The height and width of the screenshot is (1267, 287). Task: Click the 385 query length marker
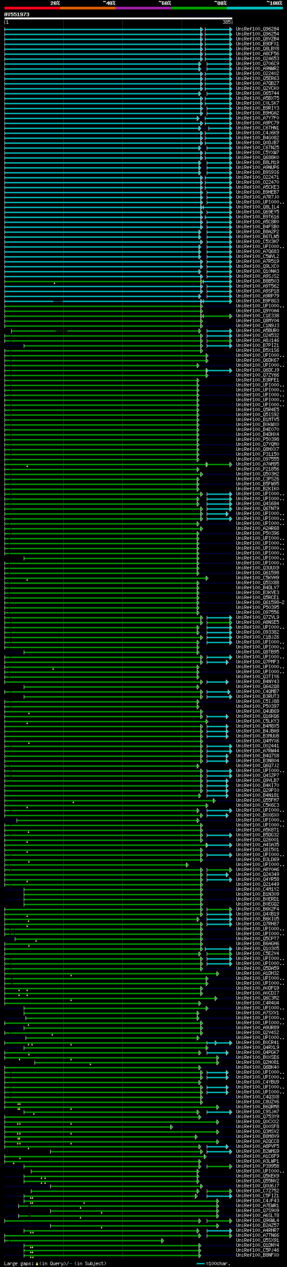click(226, 22)
